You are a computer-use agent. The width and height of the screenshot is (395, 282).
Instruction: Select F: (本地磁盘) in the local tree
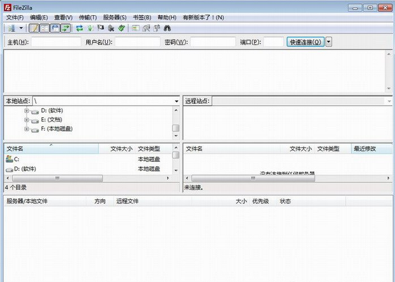(56, 129)
